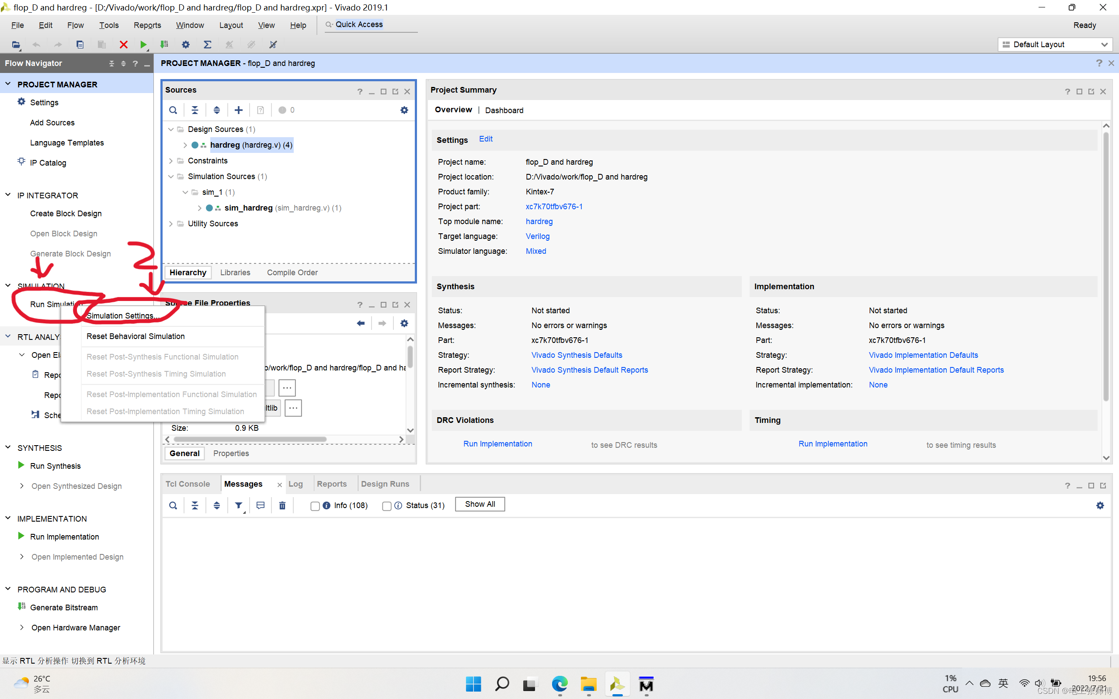Open Microsoft Edge from the taskbar
Screen dimensions: 1119x699
(x=559, y=684)
